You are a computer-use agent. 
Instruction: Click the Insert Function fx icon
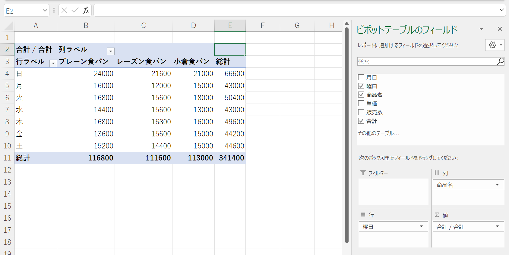pos(86,11)
